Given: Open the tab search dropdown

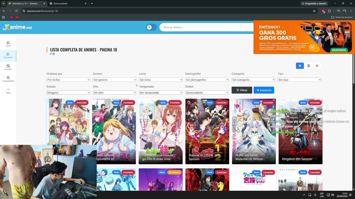Looking at the screenshot, I should [x=3, y=4].
